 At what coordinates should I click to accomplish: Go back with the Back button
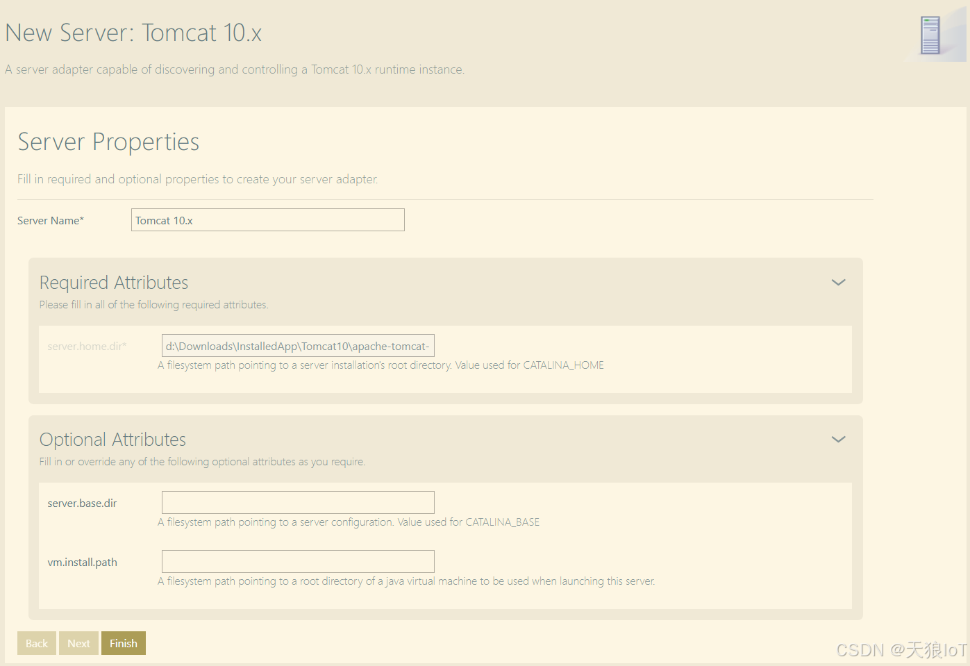[x=37, y=643]
